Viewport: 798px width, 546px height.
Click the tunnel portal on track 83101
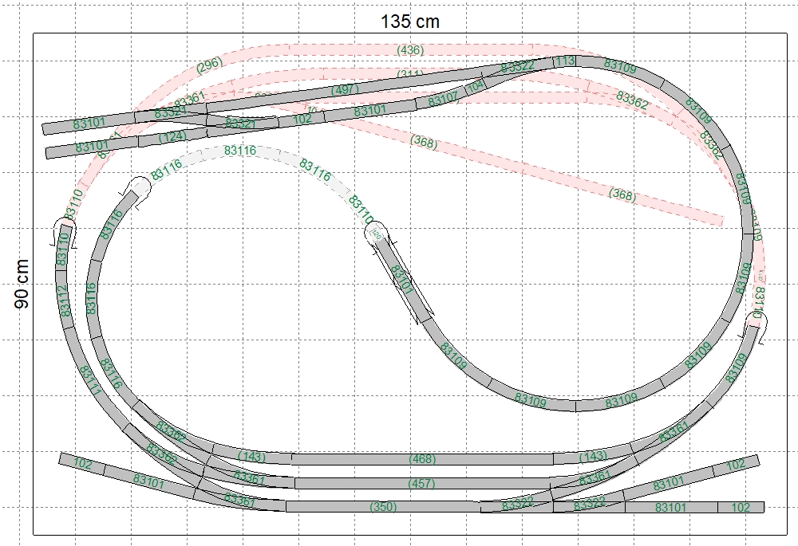(x=373, y=233)
